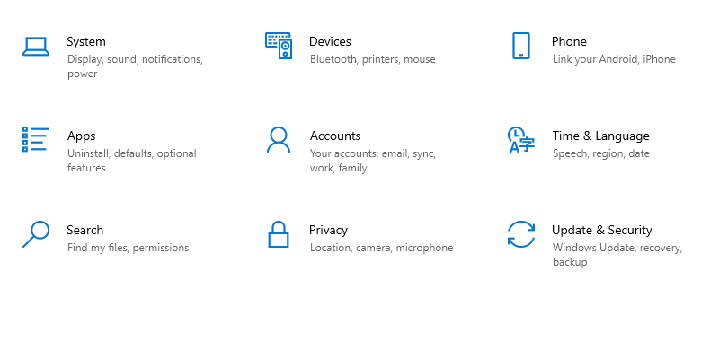Click 'Display, sound, notifications, power' description
710x350 pixels.
click(135, 66)
